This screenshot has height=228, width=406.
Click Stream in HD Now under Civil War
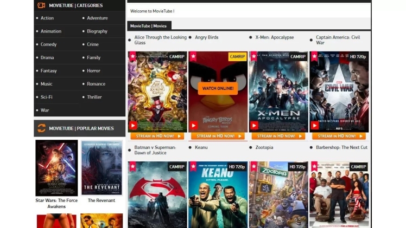(x=339, y=136)
